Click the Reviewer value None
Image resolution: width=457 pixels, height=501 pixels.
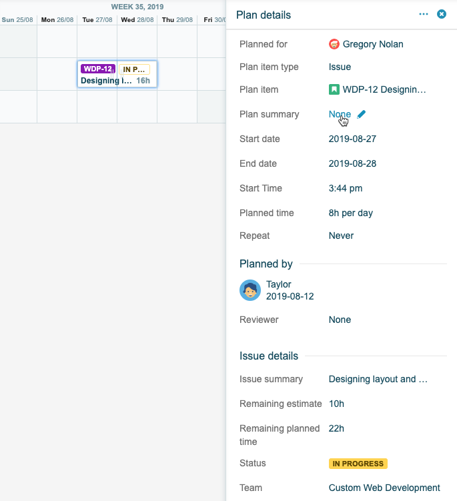pyautogui.click(x=340, y=320)
